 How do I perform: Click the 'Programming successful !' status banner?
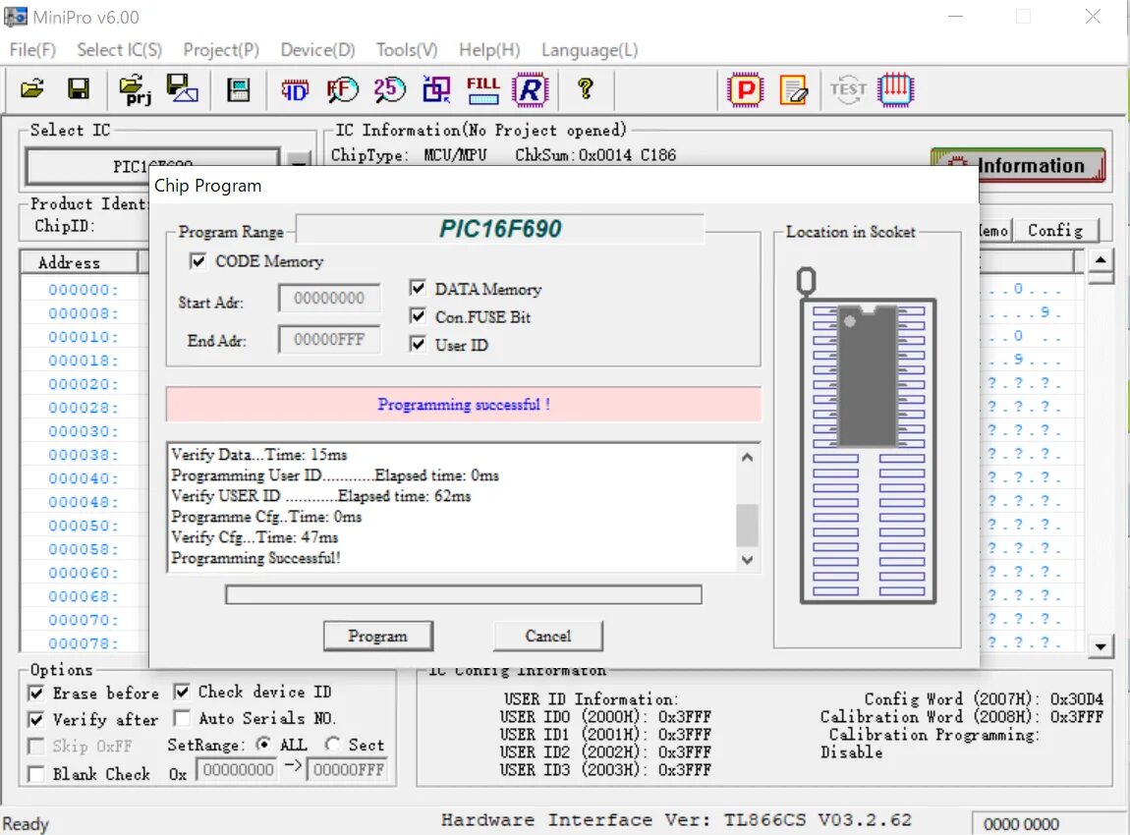pyautogui.click(x=464, y=404)
